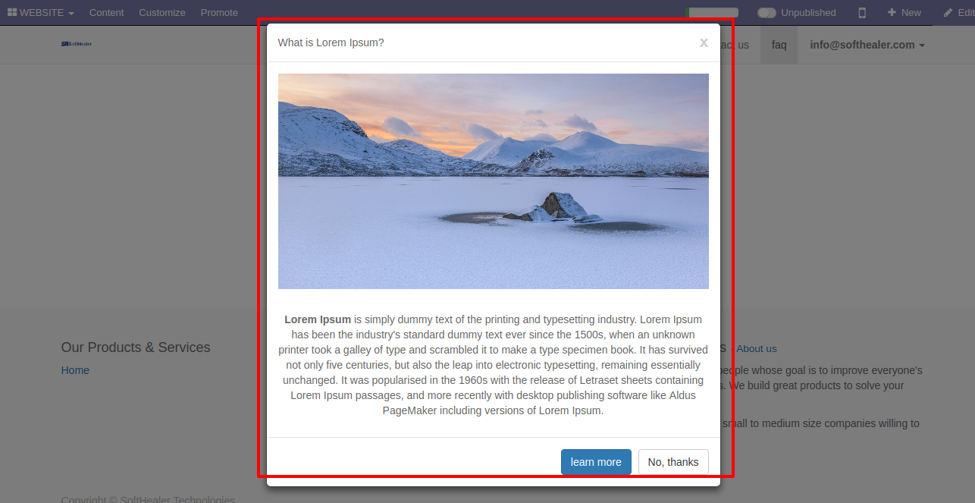This screenshot has width=975, height=503.
Task: Open the Customize menu
Action: click(x=162, y=13)
